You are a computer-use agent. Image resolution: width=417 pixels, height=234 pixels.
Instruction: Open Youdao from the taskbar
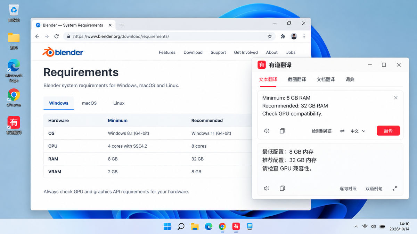236,227
